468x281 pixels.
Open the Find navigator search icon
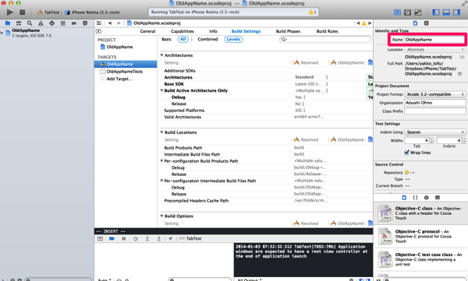coord(30,23)
